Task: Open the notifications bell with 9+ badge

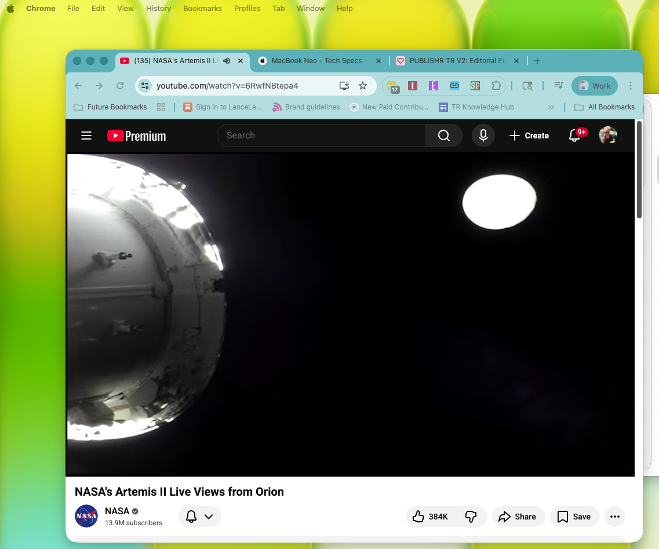Action: [574, 135]
